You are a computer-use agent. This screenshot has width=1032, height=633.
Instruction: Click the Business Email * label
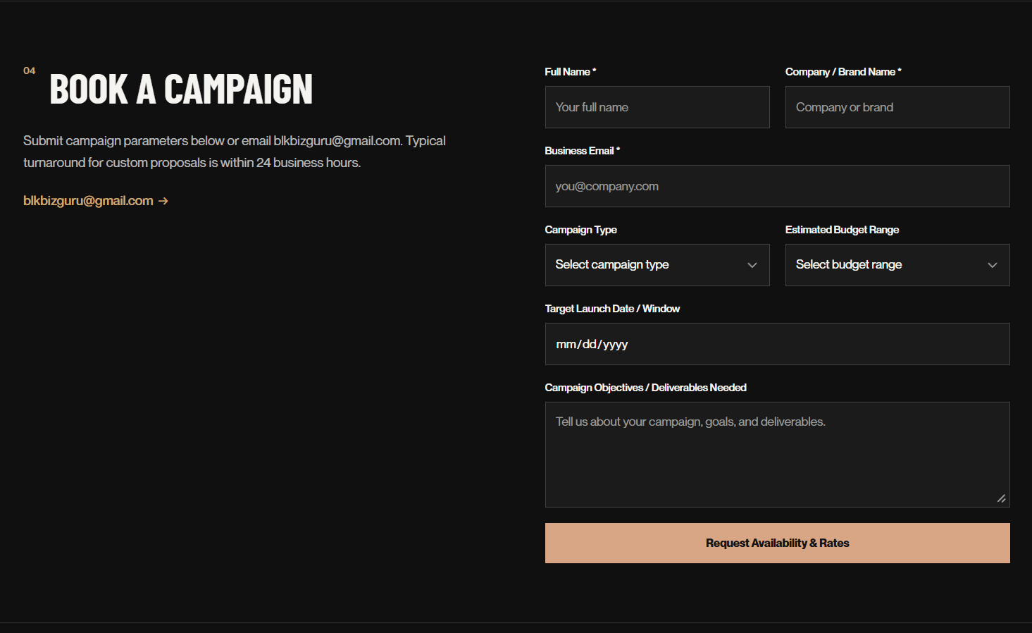coord(583,151)
